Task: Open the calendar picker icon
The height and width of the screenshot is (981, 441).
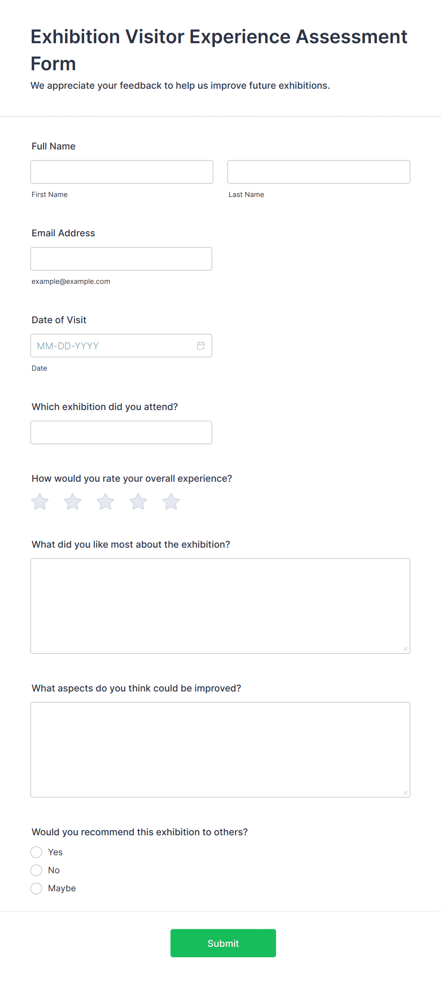Action: pyautogui.click(x=201, y=346)
